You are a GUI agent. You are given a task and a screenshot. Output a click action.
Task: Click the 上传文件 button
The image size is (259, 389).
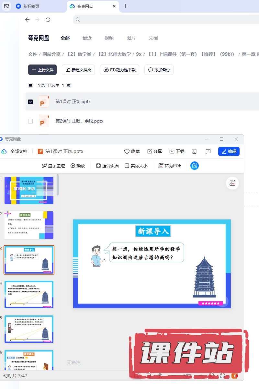[42, 70]
